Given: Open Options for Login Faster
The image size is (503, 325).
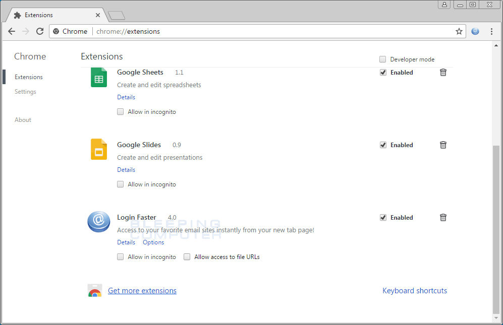Looking at the screenshot, I should pyautogui.click(x=153, y=242).
